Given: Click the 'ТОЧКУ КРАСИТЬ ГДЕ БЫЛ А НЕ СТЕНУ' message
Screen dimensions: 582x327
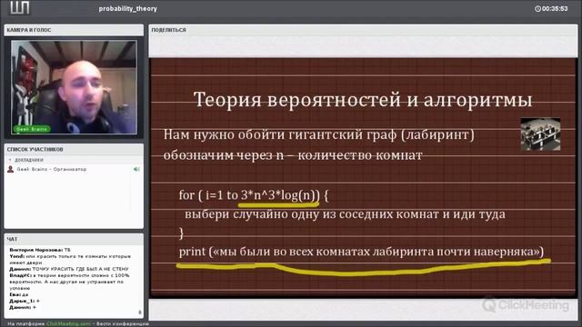Looking at the screenshot, I should point(69,269).
